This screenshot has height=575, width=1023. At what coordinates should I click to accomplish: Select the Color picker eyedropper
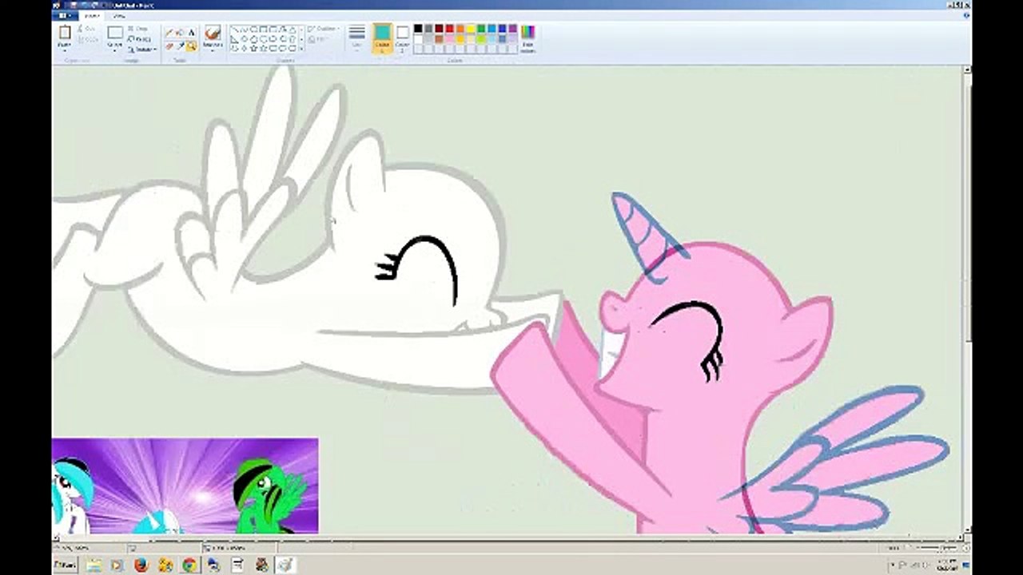(181, 46)
